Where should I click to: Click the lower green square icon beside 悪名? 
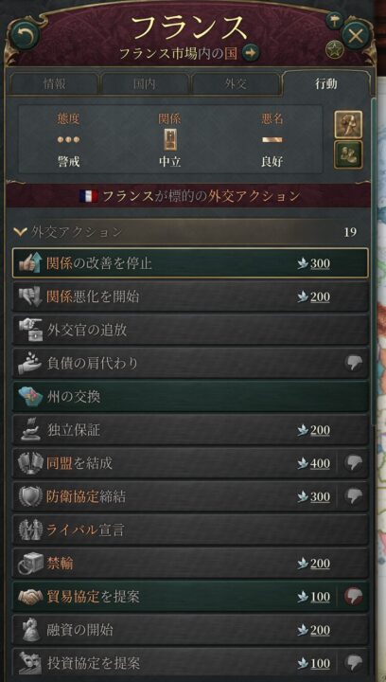tap(348, 154)
